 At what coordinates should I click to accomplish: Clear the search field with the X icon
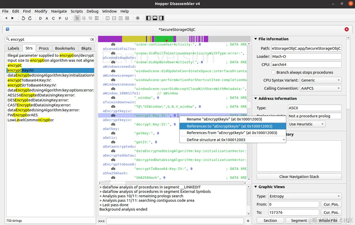tap(92, 39)
